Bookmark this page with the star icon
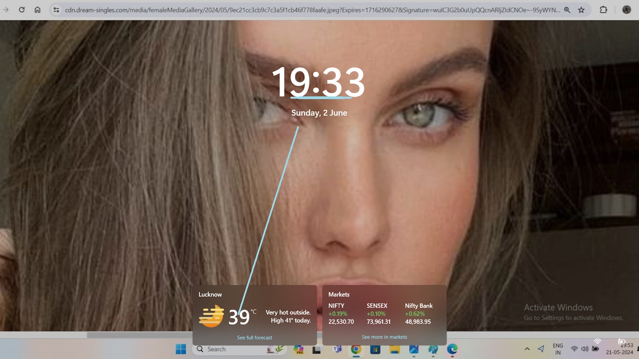 click(581, 10)
